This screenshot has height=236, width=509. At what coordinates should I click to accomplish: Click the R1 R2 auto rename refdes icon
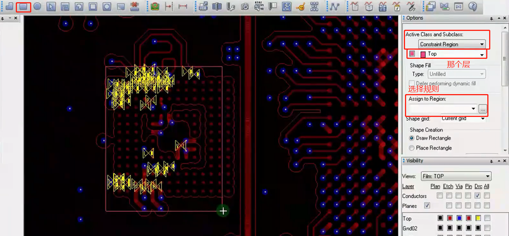259,7
